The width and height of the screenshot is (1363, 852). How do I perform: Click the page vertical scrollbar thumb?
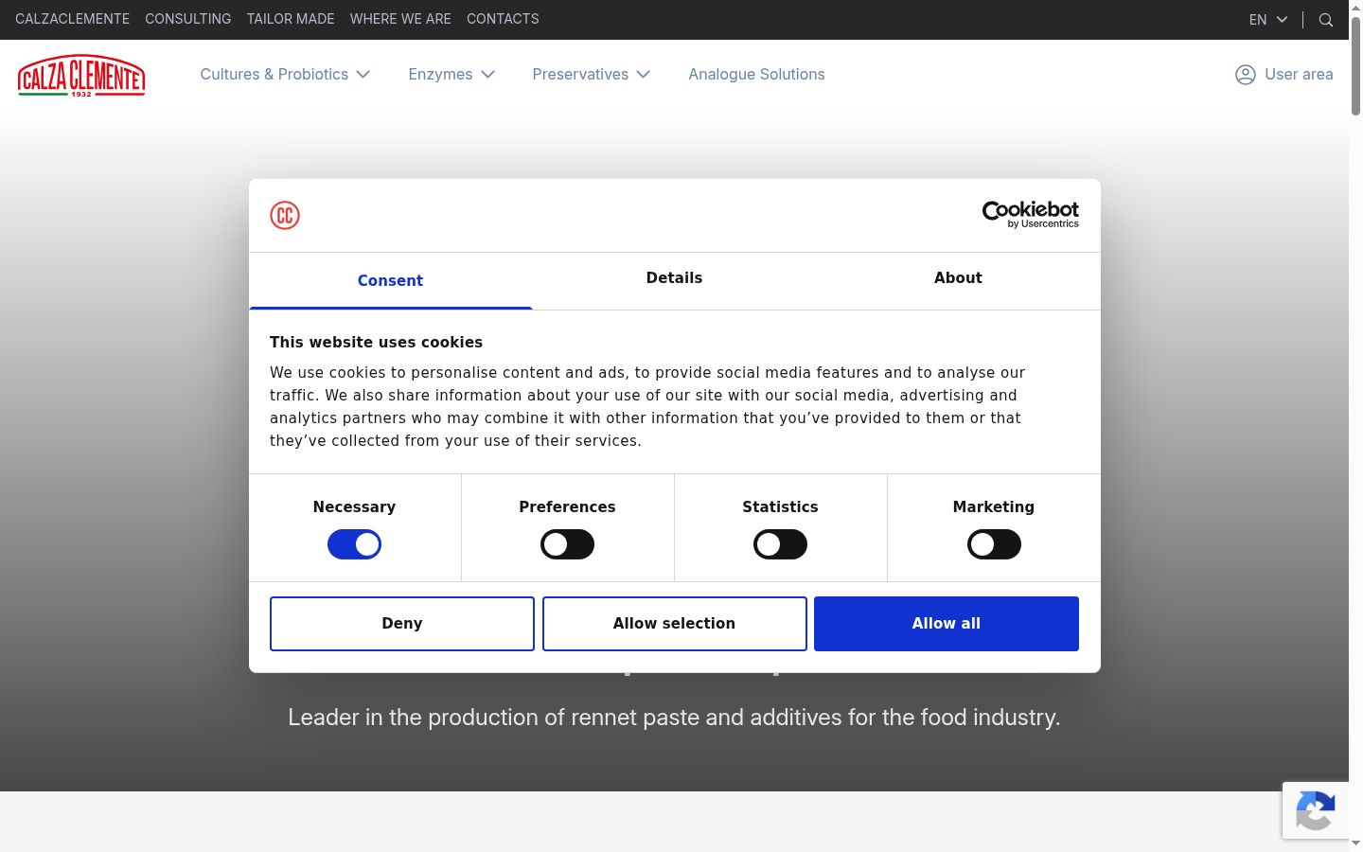pos(1355,64)
